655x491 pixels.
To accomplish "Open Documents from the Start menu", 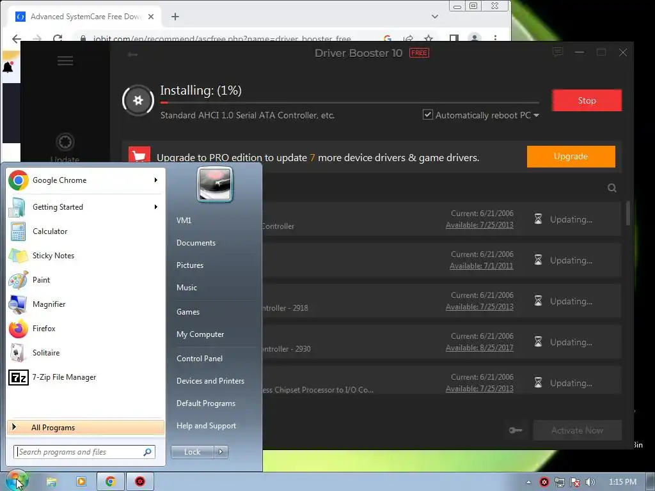I will pos(196,242).
